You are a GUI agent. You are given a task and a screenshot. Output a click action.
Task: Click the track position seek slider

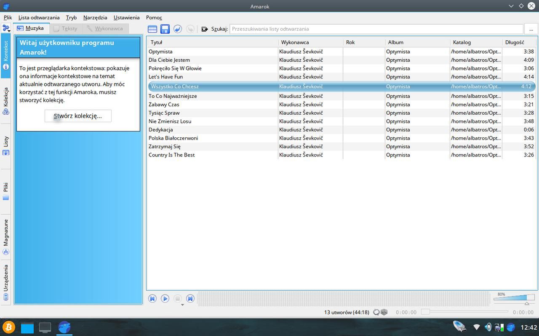pyautogui.click(x=464, y=312)
